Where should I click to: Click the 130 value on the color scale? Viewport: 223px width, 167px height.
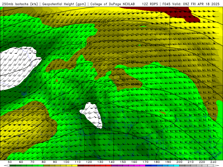[x=100, y=162]
